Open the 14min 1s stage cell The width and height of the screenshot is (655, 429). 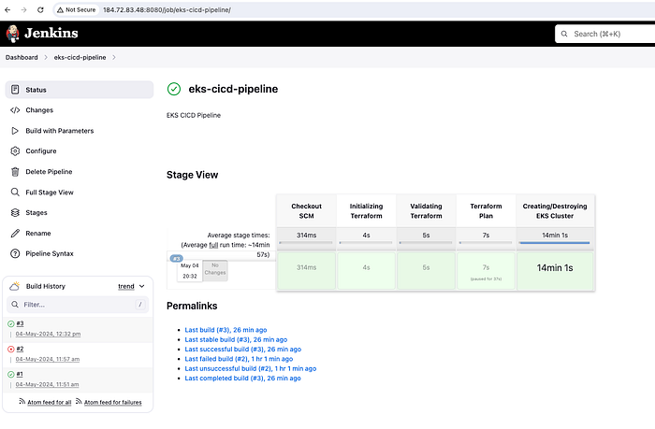pyautogui.click(x=555, y=270)
